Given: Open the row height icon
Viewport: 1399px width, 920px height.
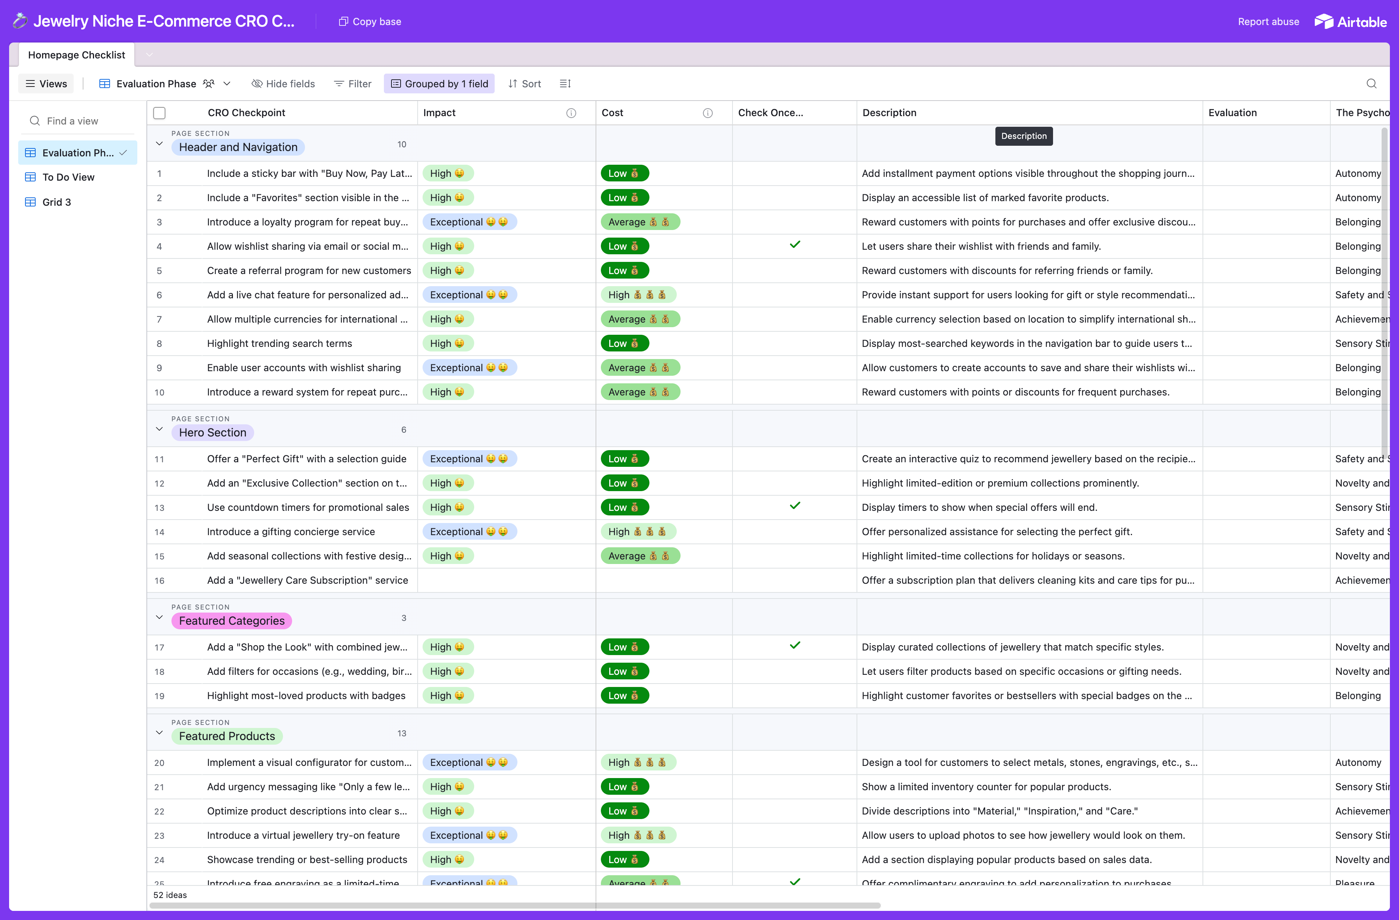Looking at the screenshot, I should (x=565, y=83).
